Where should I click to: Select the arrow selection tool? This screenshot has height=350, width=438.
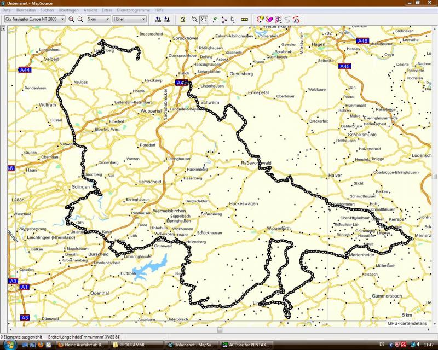tap(233, 19)
